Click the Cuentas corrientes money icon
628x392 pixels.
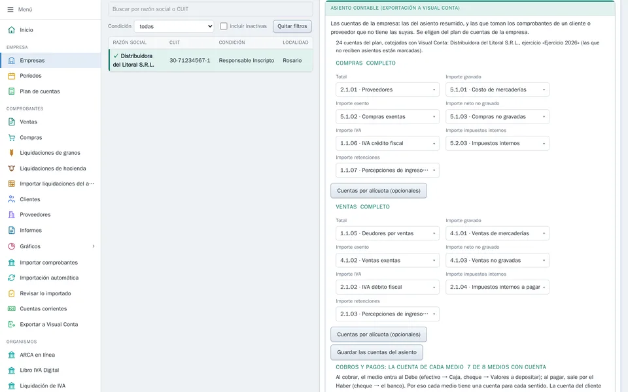pos(12,308)
